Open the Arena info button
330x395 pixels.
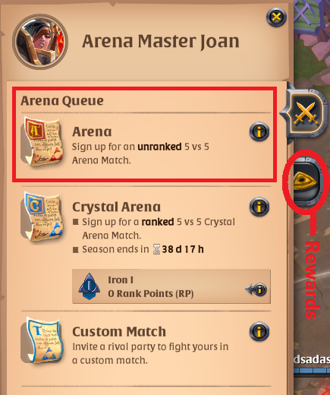pyautogui.click(x=259, y=131)
